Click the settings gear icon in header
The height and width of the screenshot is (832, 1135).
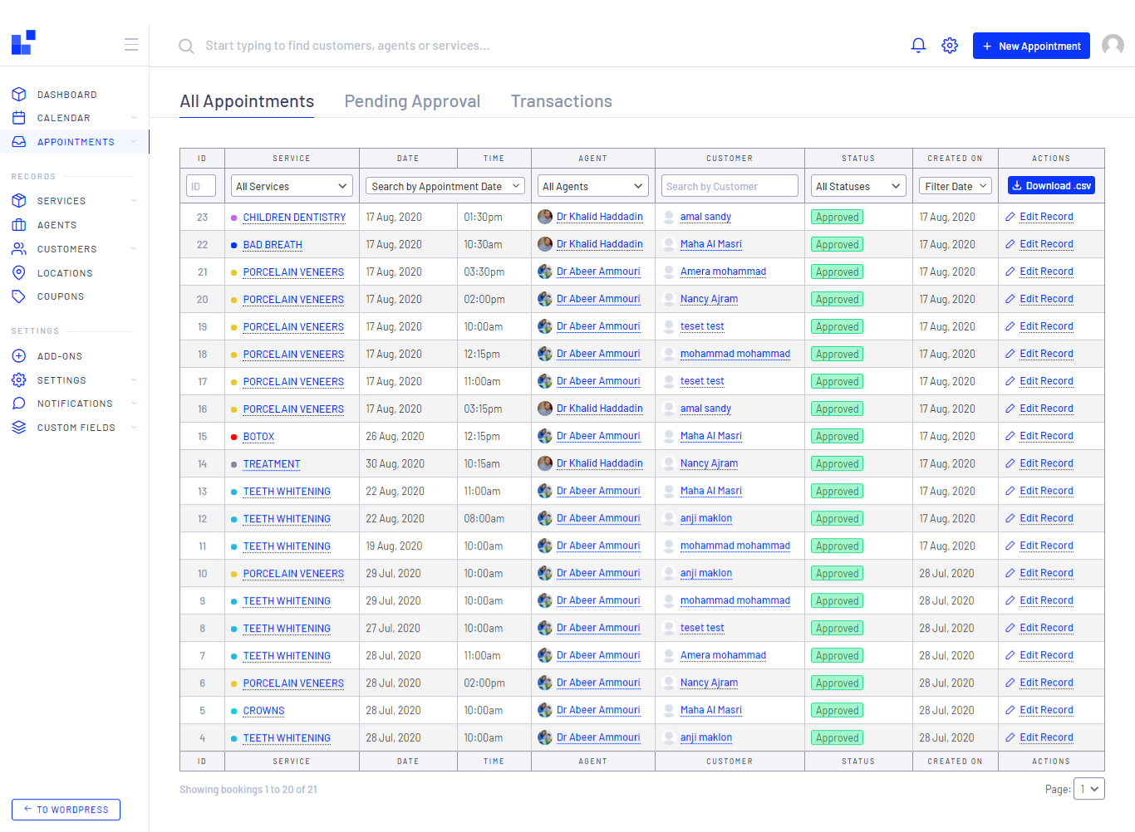(x=950, y=46)
